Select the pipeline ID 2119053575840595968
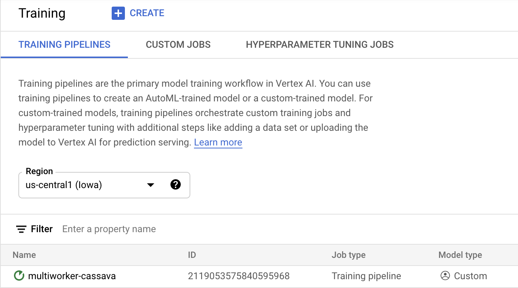This screenshot has width=518, height=288. point(240,276)
